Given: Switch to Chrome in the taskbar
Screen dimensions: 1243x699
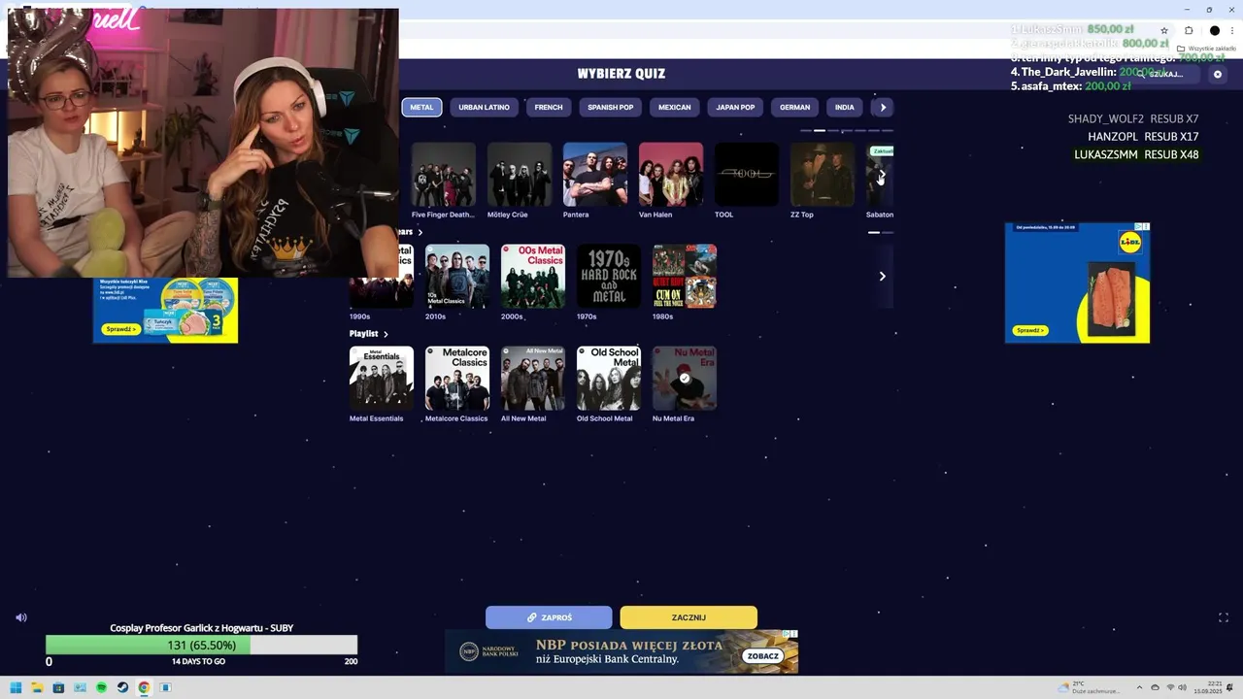Looking at the screenshot, I should click(144, 687).
